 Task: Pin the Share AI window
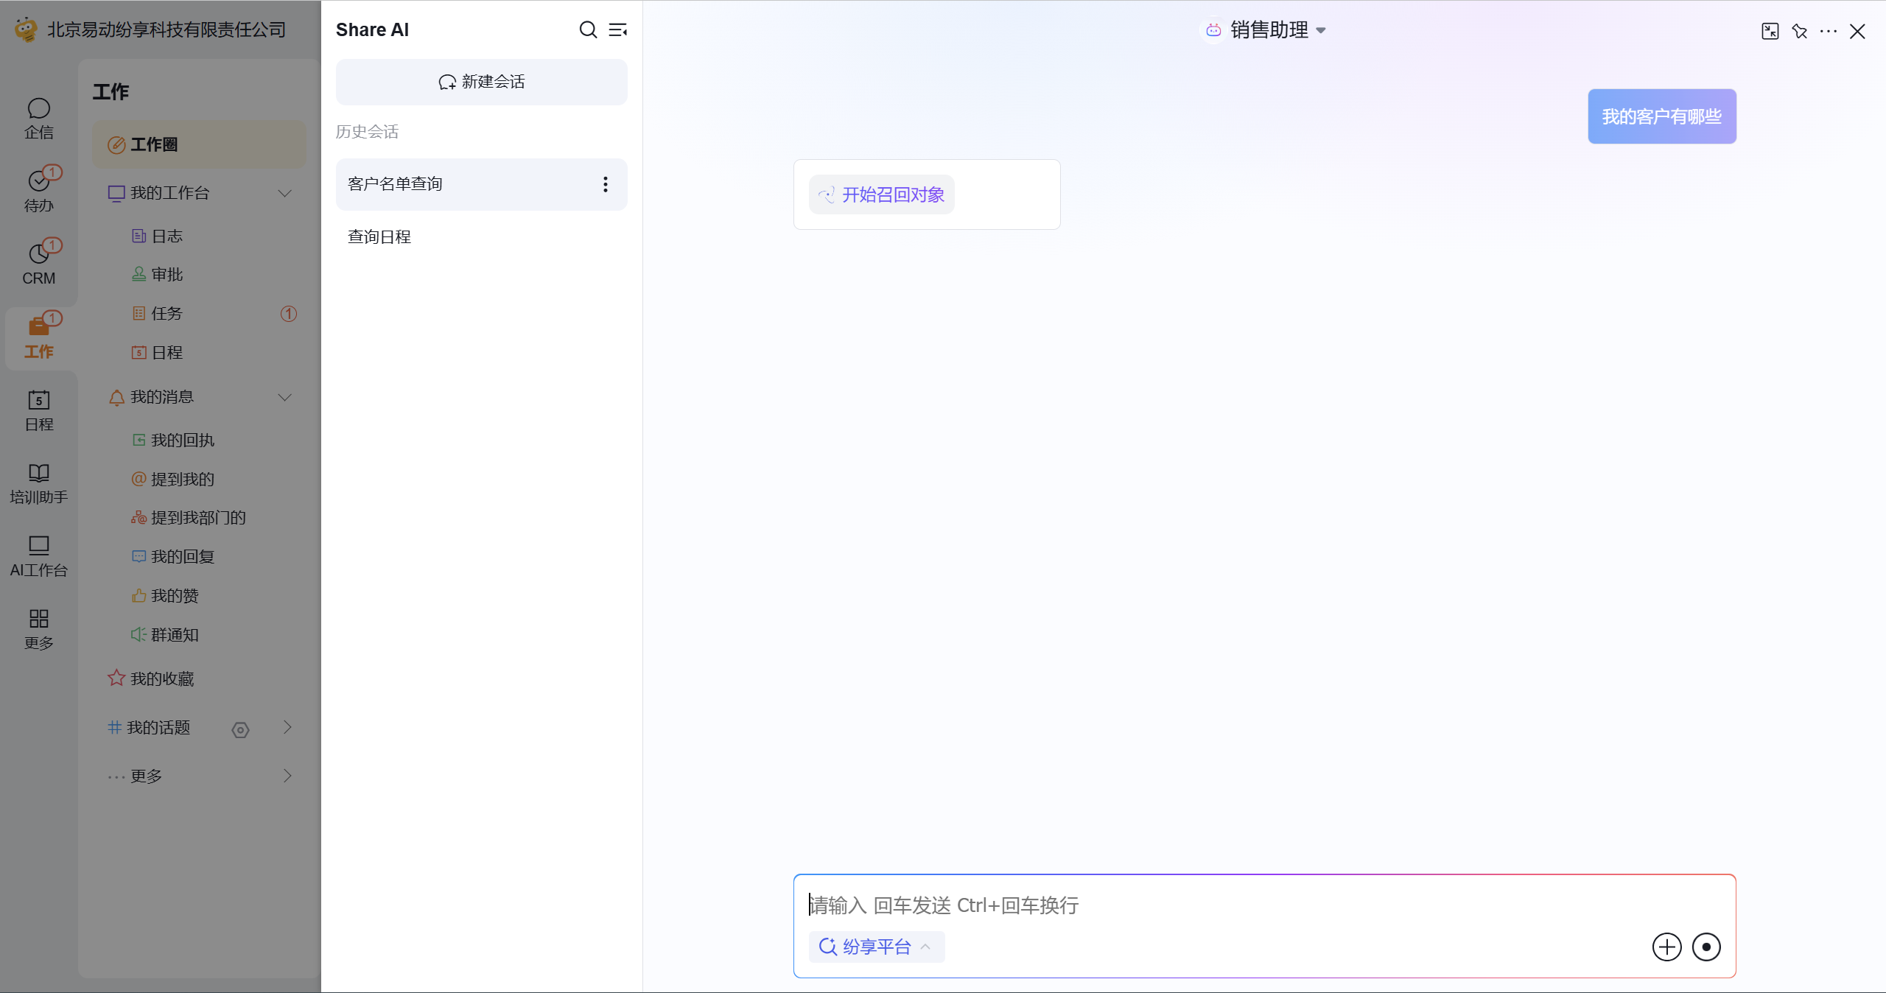(x=1800, y=31)
